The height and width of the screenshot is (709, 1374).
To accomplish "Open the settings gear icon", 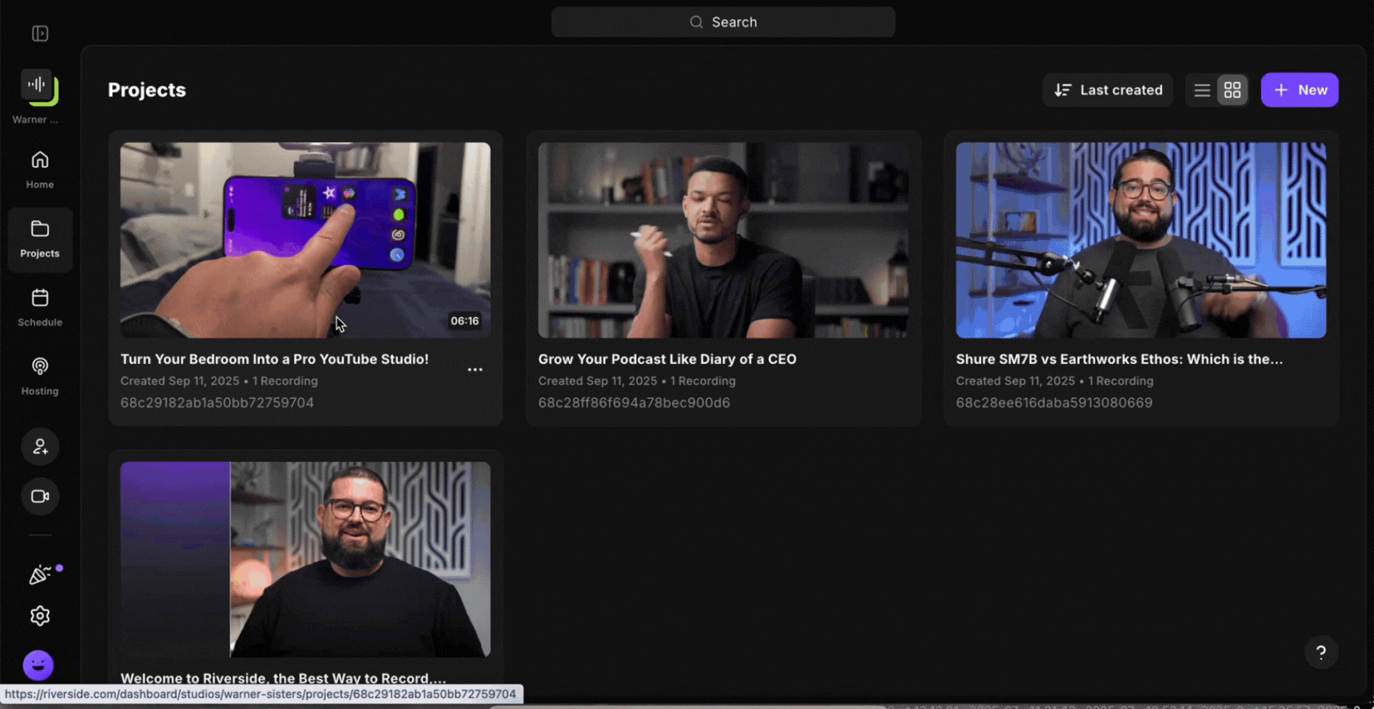I will click(40, 616).
